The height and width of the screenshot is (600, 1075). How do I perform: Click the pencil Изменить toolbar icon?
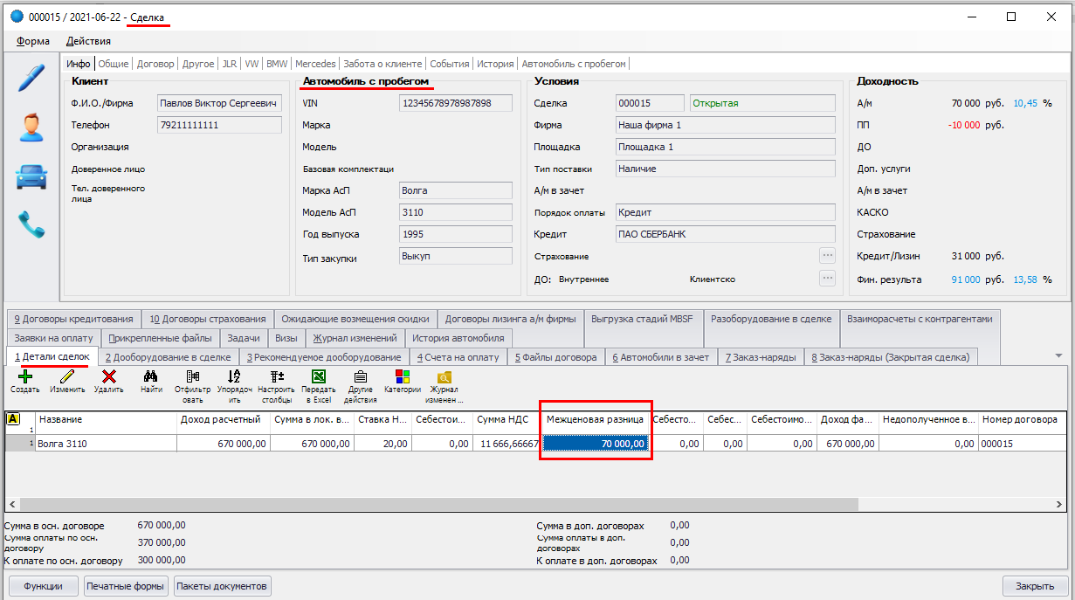67,377
